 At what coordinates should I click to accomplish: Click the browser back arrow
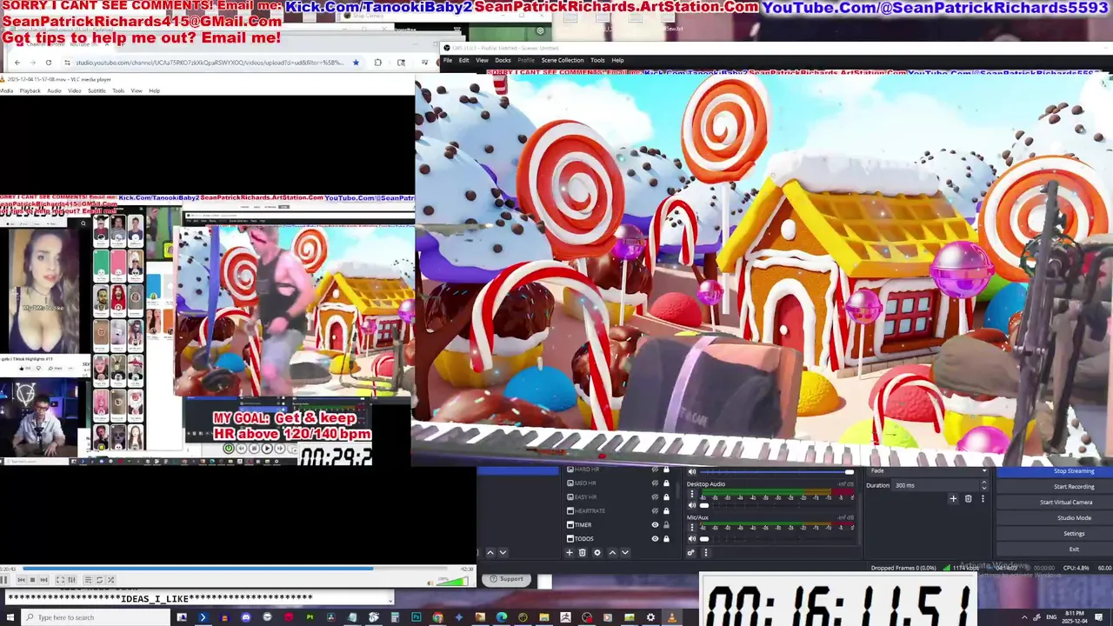click(x=17, y=63)
